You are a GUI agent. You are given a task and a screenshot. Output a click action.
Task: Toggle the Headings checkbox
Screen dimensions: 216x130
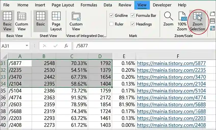[132, 24]
